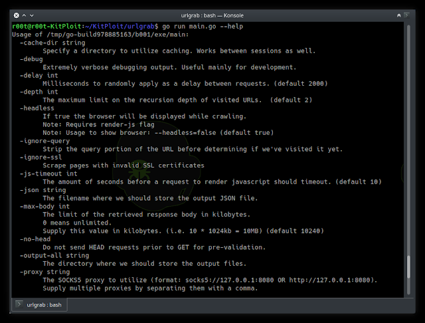The width and height of the screenshot is (425, 323).
Task: Click 'Do not send HEAD requests' line
Action: point(154,247)
